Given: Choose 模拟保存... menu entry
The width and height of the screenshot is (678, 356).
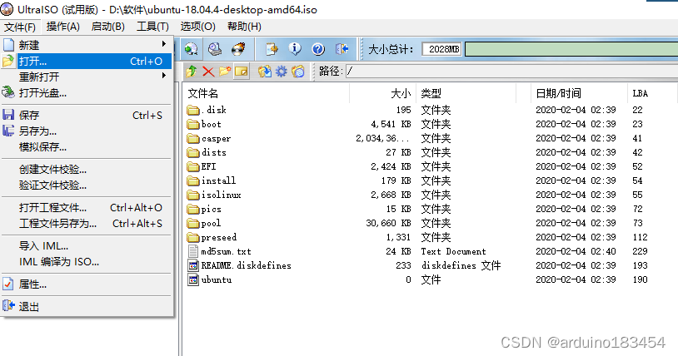Looking at the screenshot, I should coord(87,147).
